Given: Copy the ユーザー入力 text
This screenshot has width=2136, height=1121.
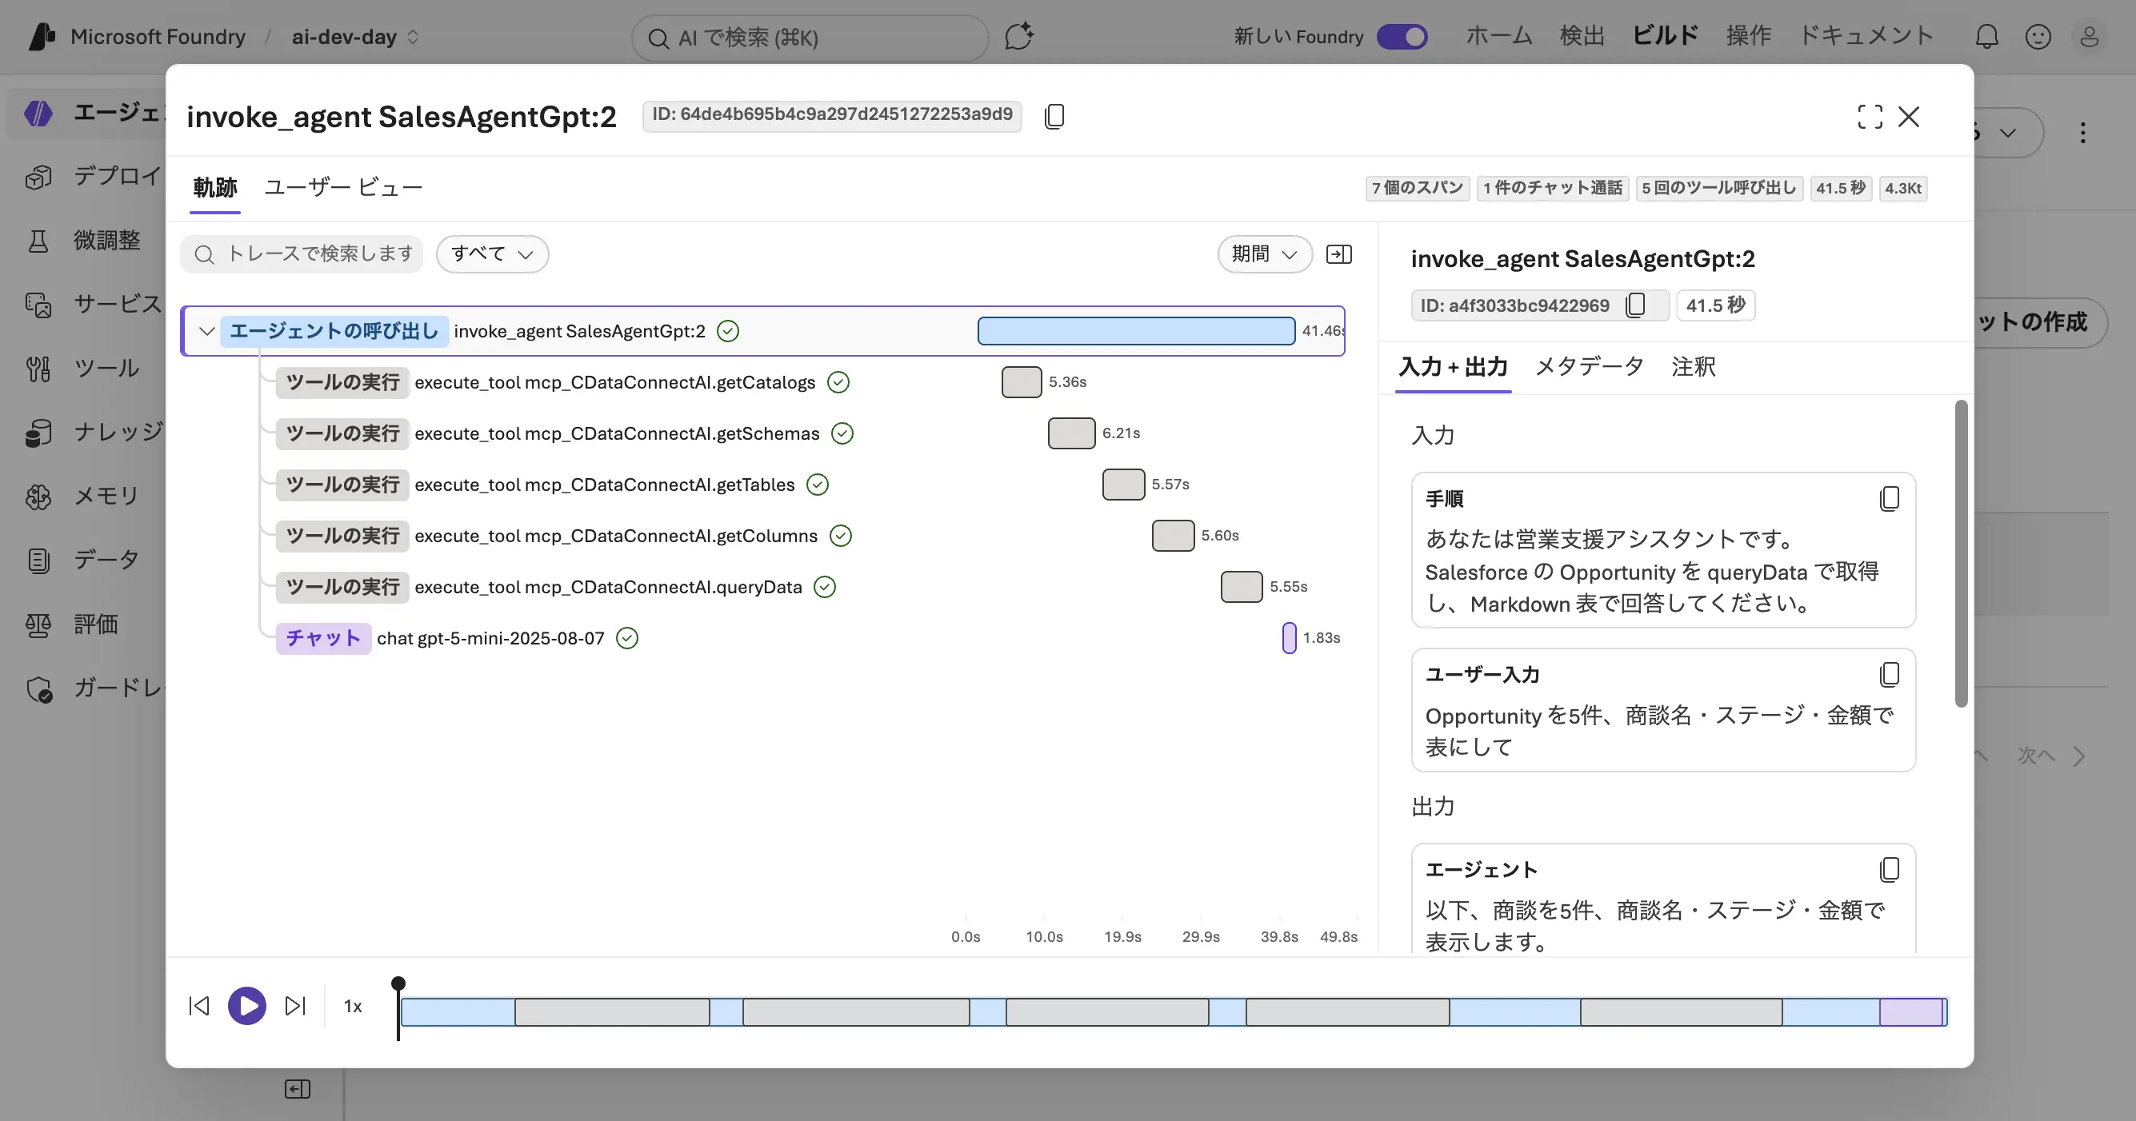Looking at the screenshot, I should pos(1889,674).
